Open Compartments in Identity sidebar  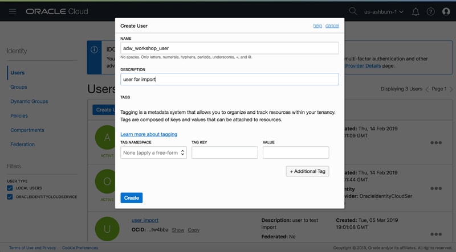click(27, 130)
